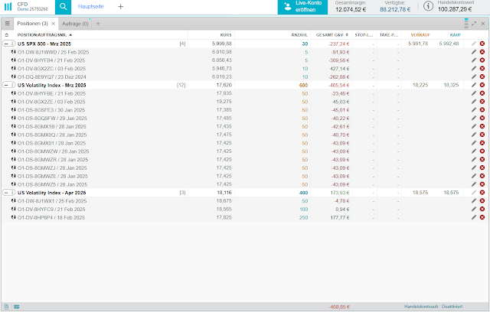Click Live-Konto eröffnen button
Viewport: 490px width, 312px height.
tap(302, 7)
